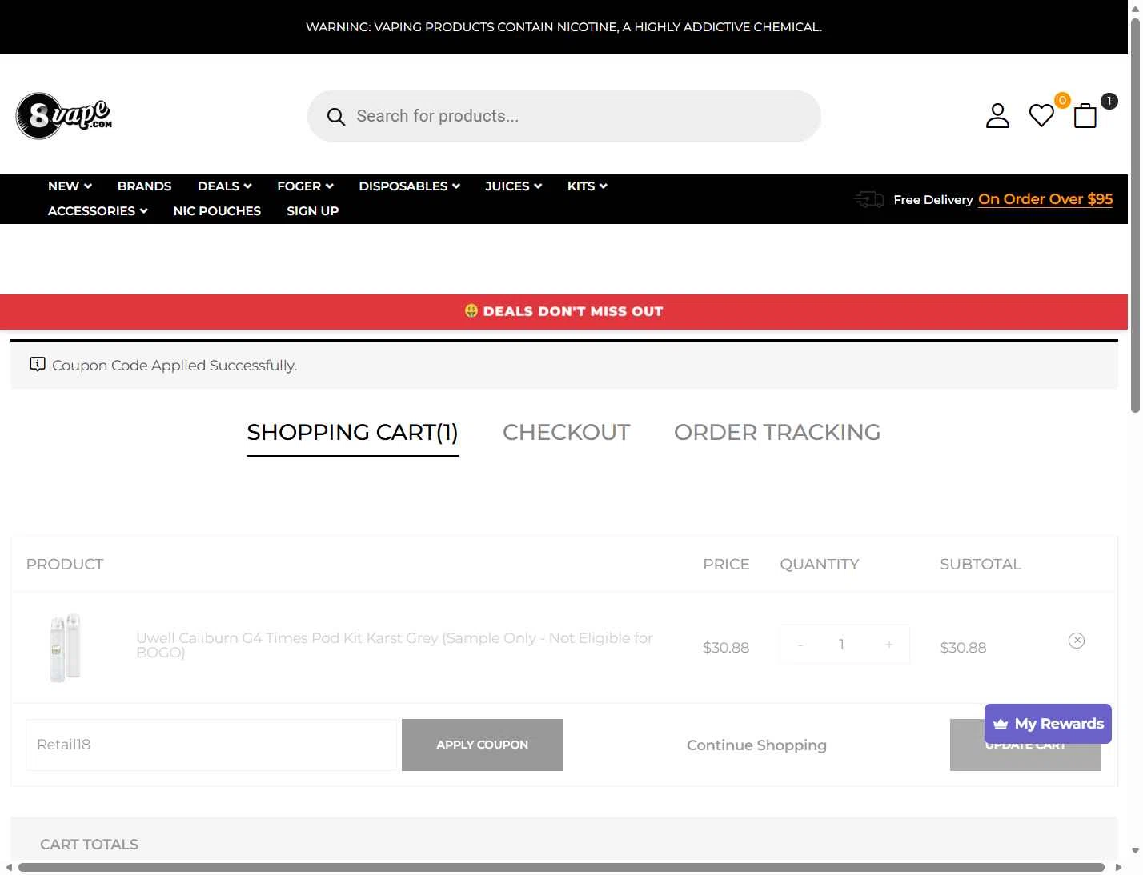Click the search magnifier icon
This screenshot has width=1143, height=875.
(x=336, y=117)
